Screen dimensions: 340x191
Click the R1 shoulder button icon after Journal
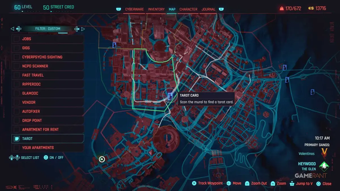(221, 9)
